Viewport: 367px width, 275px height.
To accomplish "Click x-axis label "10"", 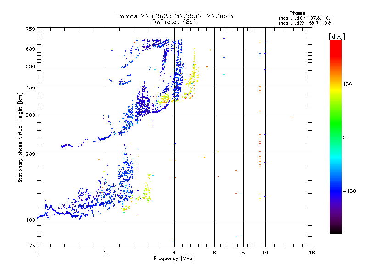I will click(x=265, y=253).
